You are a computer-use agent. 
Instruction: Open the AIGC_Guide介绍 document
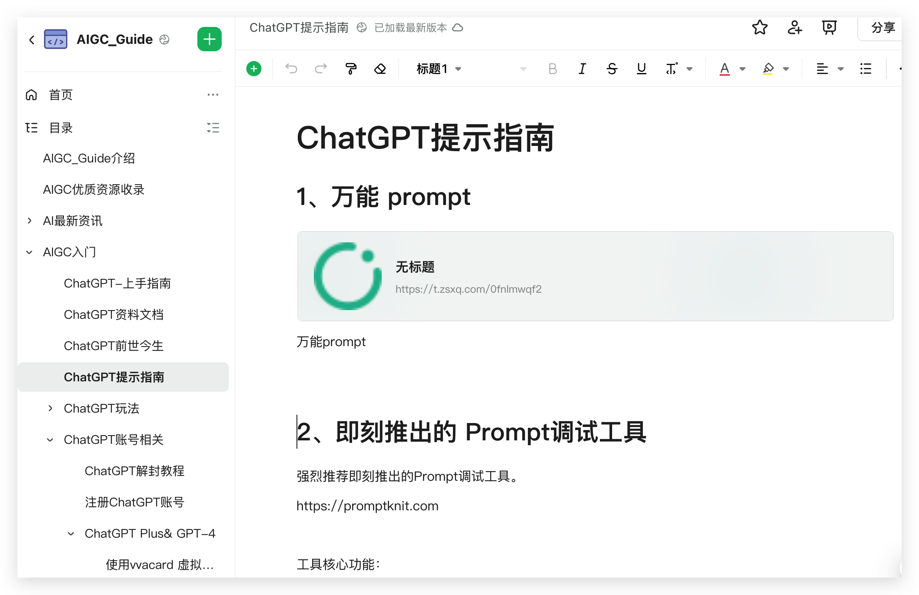(x=89, y=158)
